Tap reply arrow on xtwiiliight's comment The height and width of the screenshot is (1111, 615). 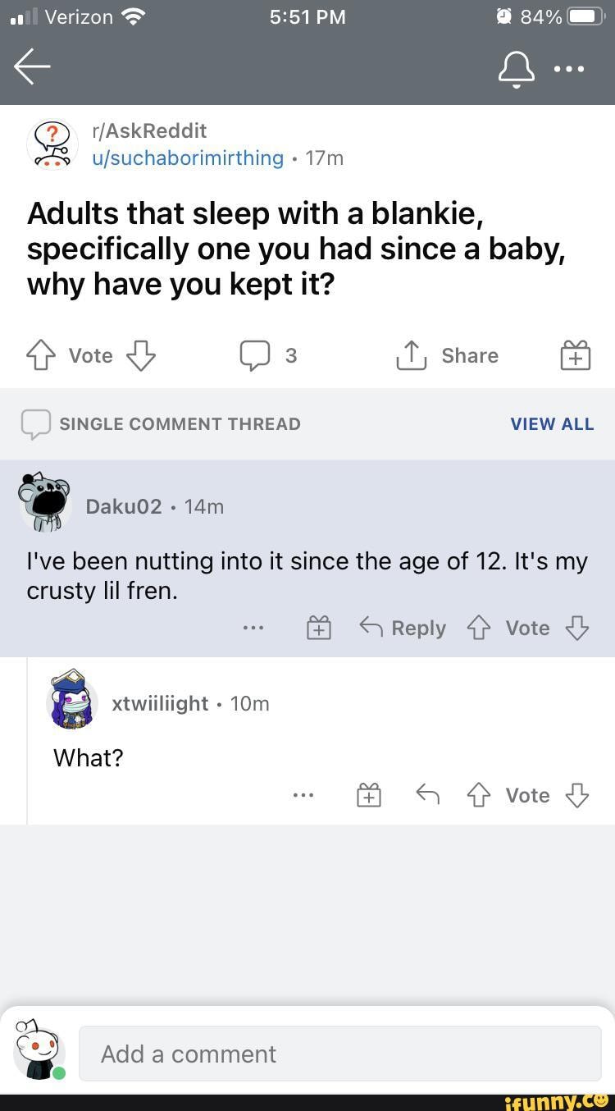[x=428, y=794]
